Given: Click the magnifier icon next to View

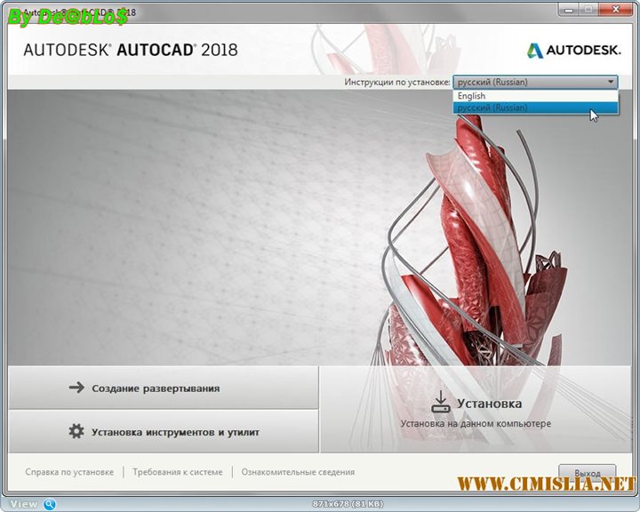Looking at the screenshot, I should pos(50,504).
